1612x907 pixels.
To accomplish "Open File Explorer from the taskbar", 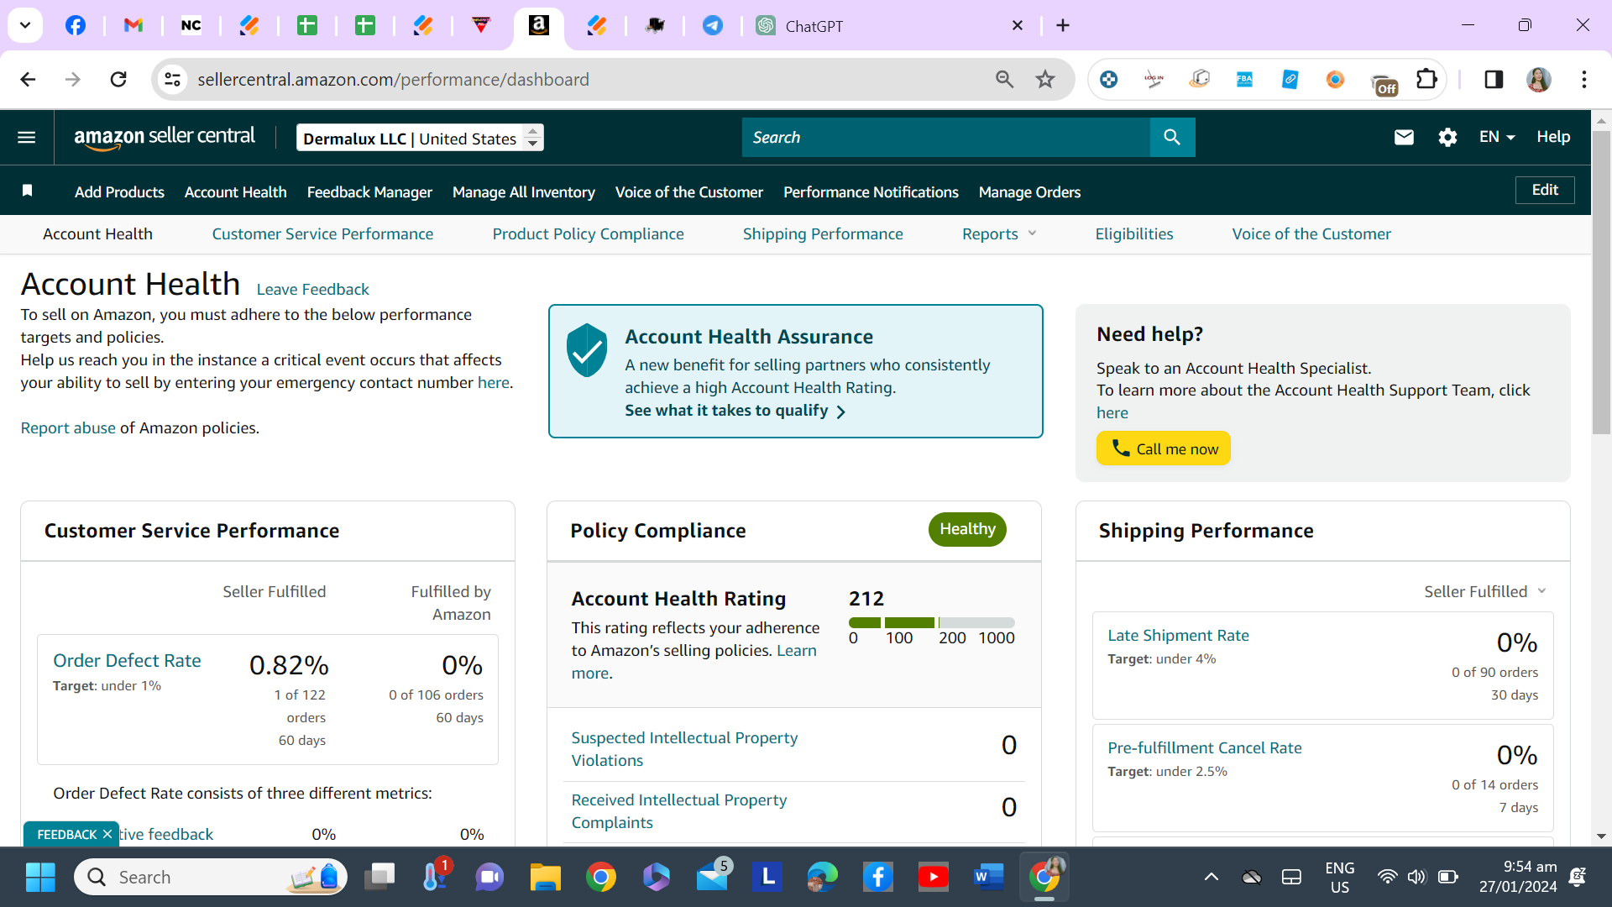I will tap(546, 877).
